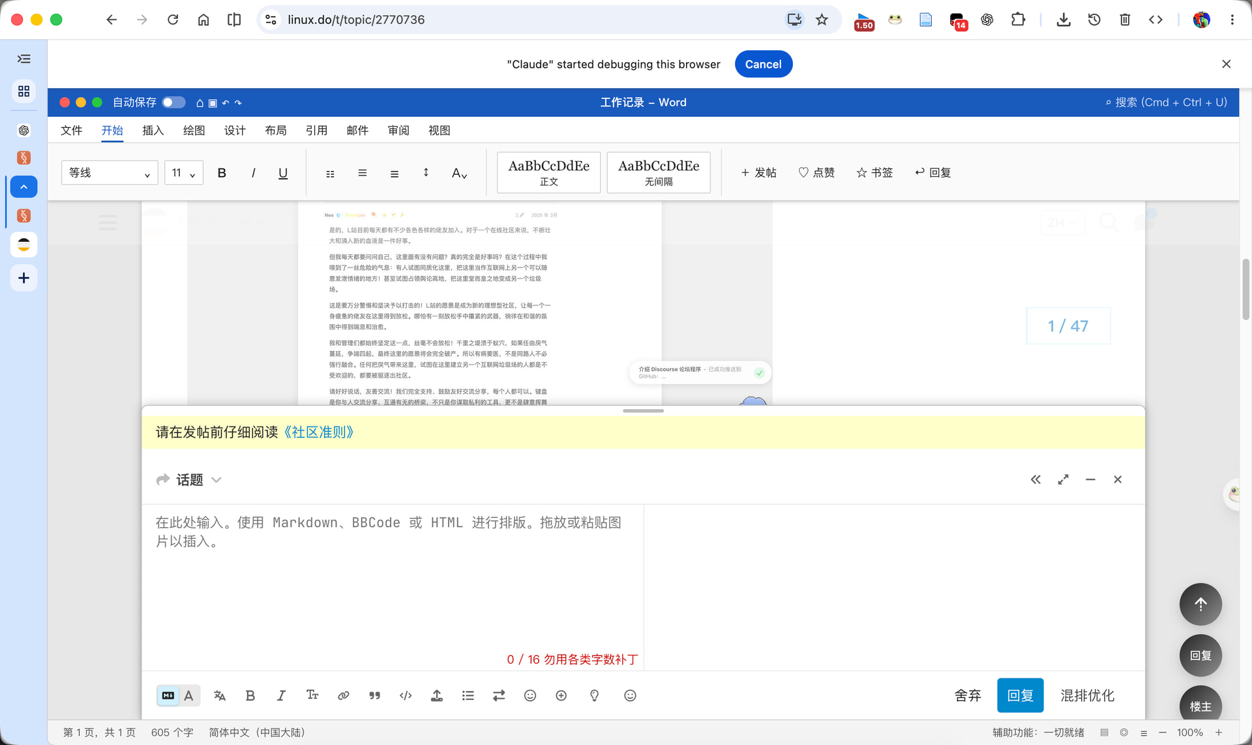Click the search field in Word title bar

(x=1166, y=102)
